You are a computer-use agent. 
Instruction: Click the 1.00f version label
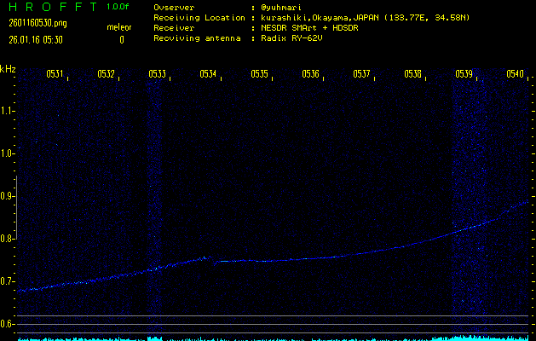[x=118, y=7]
